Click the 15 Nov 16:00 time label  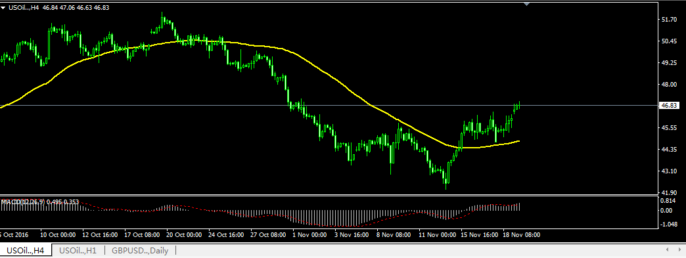[480, 235]
